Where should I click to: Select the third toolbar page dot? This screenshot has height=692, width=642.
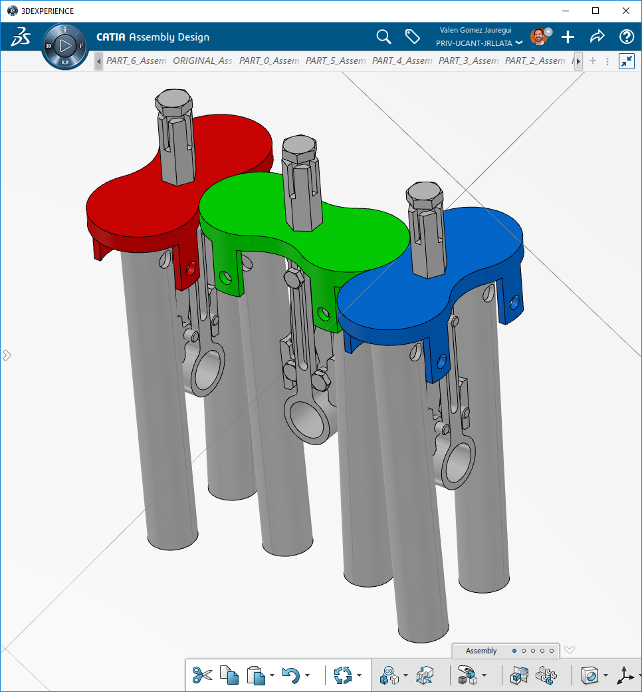(x=532, y=651)
